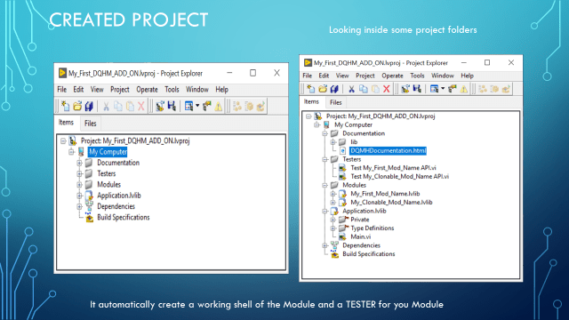
Task: Select Test My_First_Mod_Name API.vi
Action: coord(393,168)
